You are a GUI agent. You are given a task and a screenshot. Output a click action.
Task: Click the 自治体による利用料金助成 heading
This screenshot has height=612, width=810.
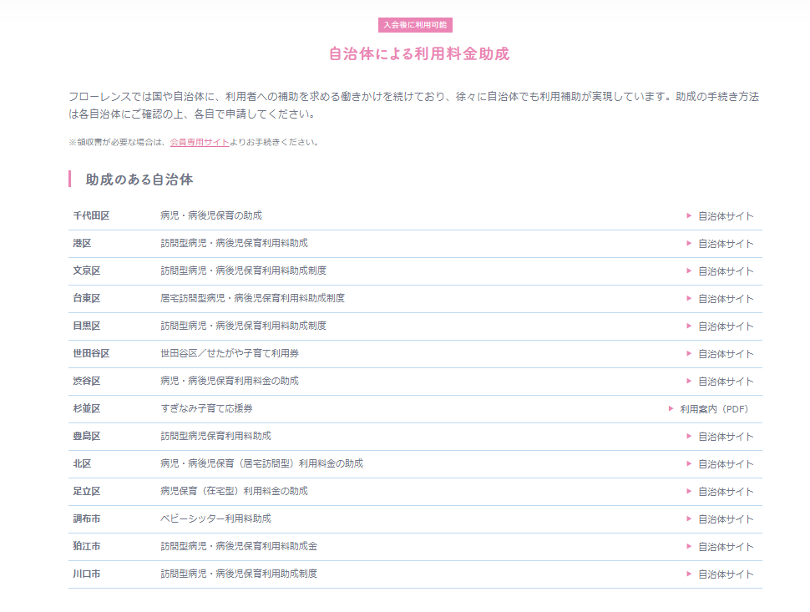coord(419,54)
